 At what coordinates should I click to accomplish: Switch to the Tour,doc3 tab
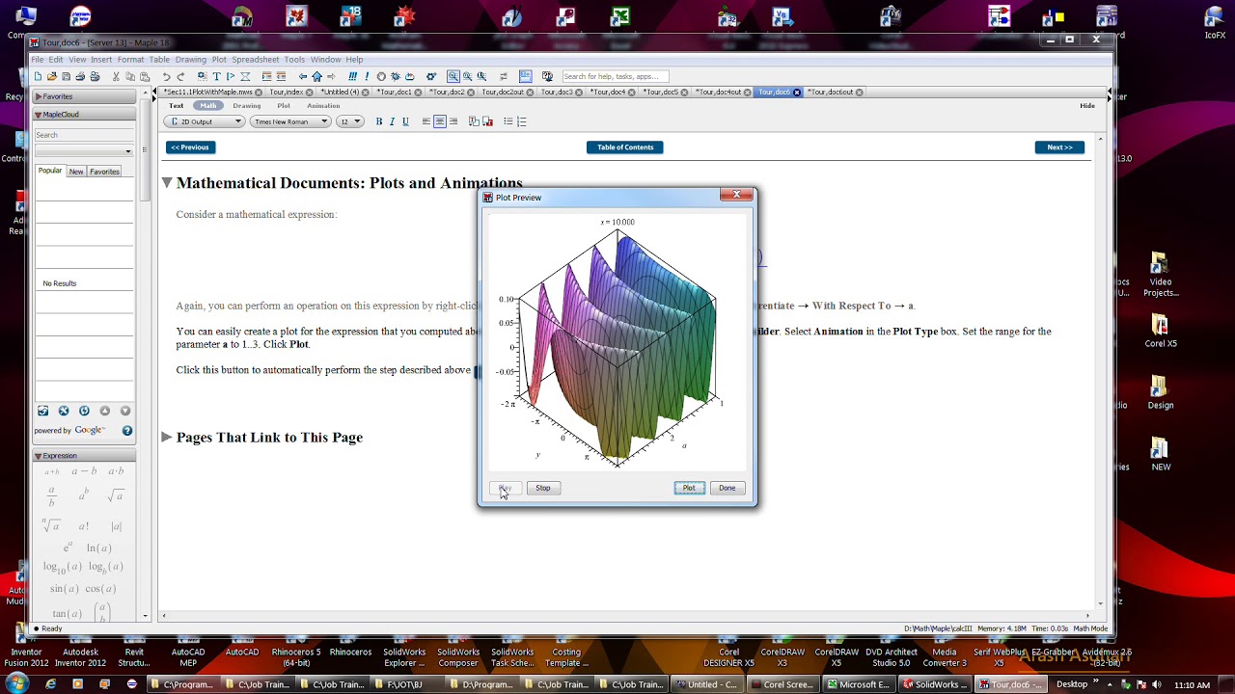coord(562,92)
